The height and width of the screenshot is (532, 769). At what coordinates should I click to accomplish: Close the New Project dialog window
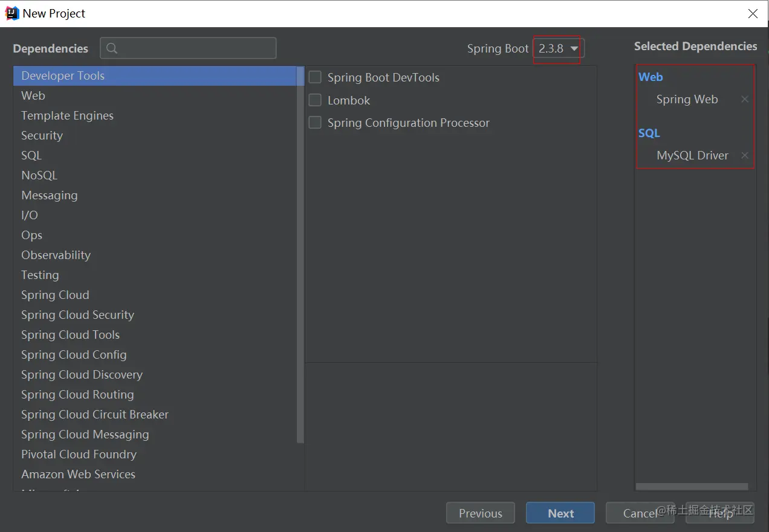click(x=753, y=13)
